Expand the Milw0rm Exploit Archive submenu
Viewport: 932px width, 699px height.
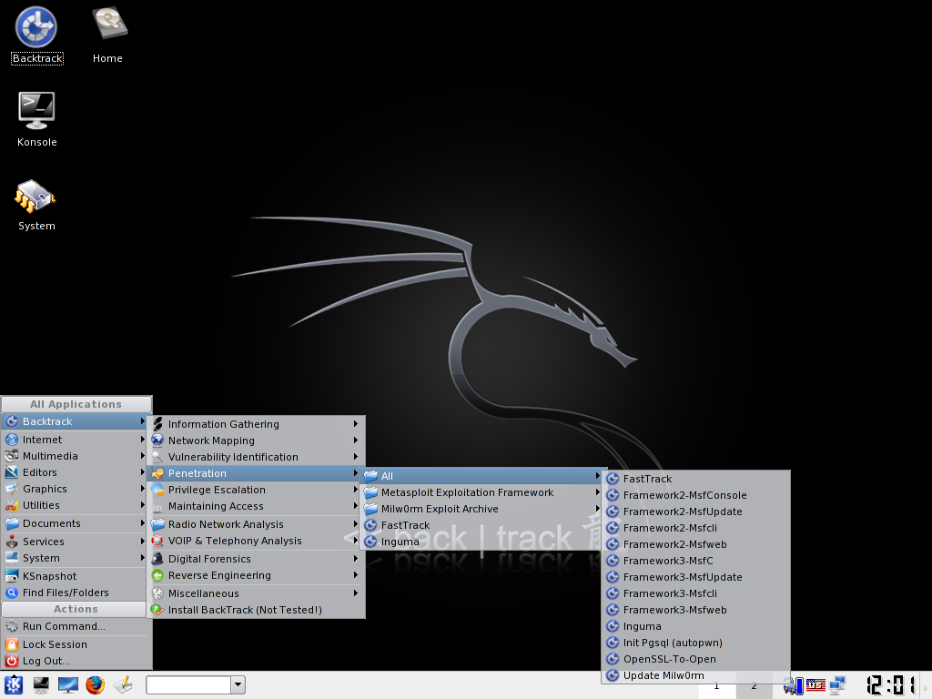[440, 509]
